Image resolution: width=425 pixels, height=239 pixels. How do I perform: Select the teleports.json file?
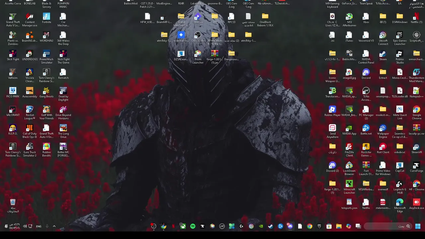point(349,204)
